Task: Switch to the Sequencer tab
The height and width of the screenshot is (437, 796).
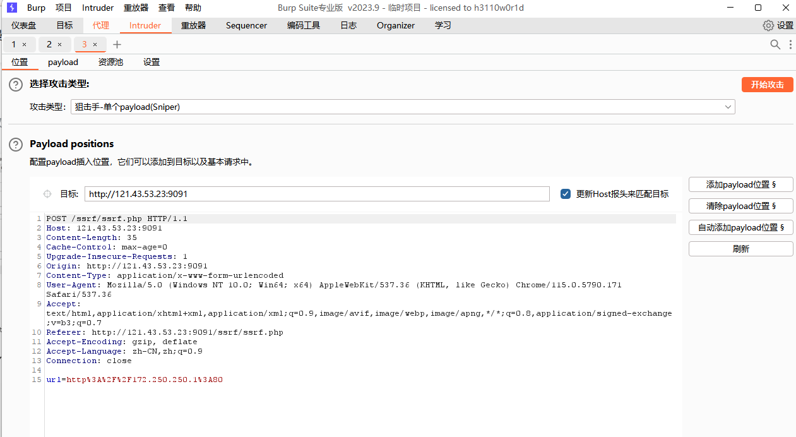Action: pos(246,25)
